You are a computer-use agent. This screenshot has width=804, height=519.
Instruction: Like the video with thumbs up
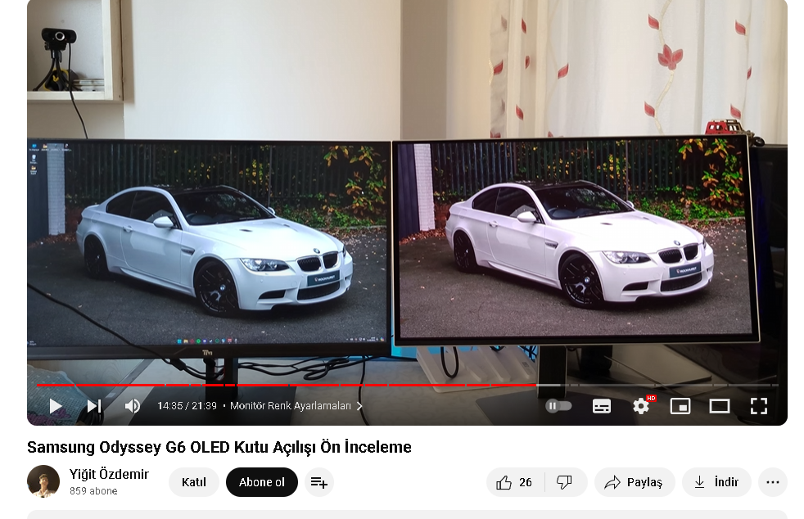515,482
